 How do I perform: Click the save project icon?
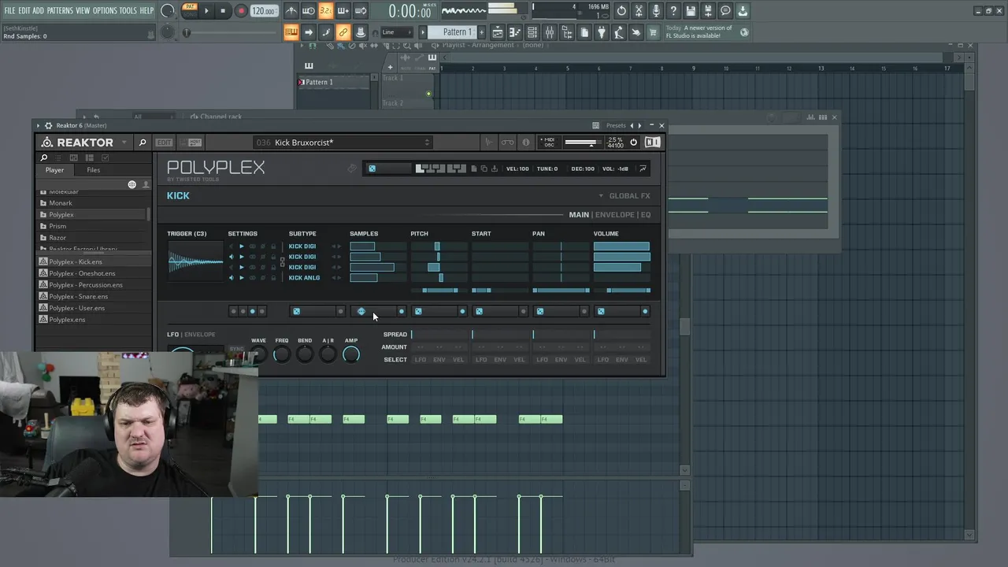[x=691, y=11]
